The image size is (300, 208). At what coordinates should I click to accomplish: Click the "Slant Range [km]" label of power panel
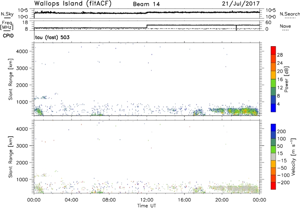point(10,79)
